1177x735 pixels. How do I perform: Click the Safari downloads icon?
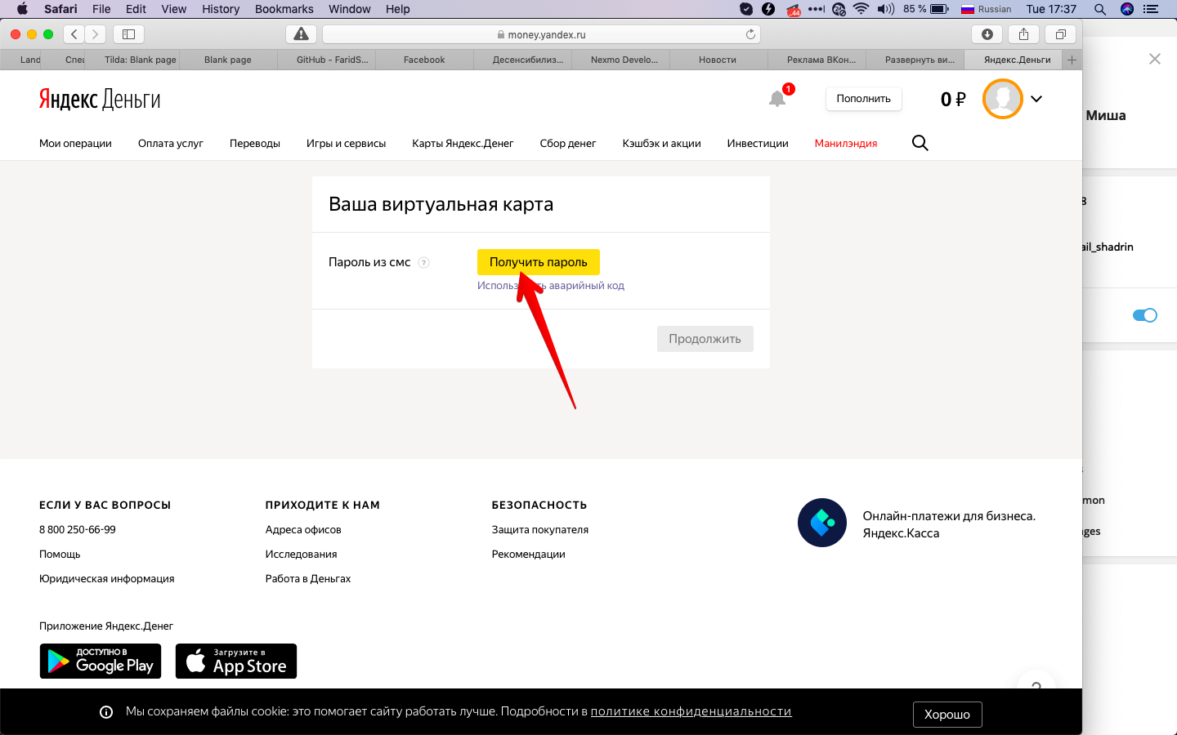coord(987,34)
